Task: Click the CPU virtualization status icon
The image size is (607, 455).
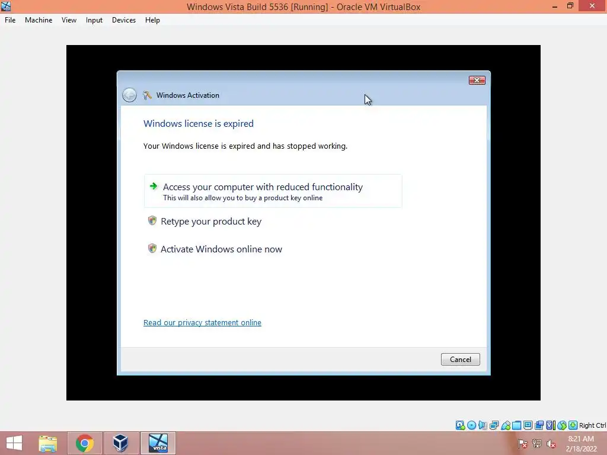Action: [x=550, y=425]
